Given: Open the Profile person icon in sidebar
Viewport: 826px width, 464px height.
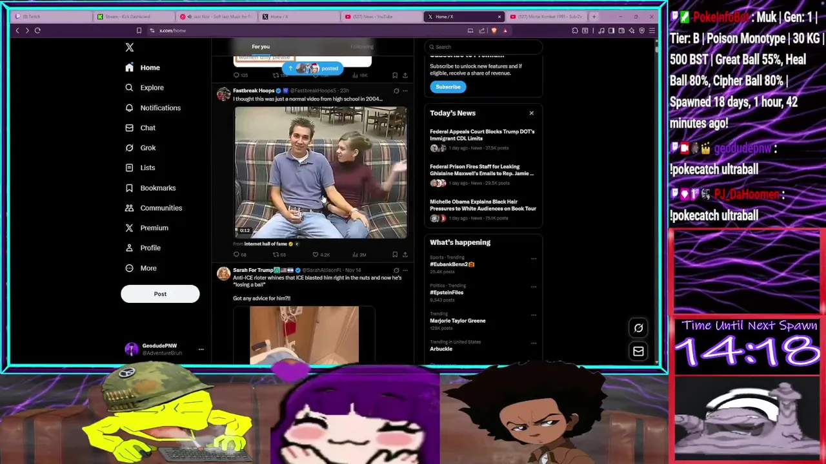Looking at the screenshot, I should coord(129,247).
